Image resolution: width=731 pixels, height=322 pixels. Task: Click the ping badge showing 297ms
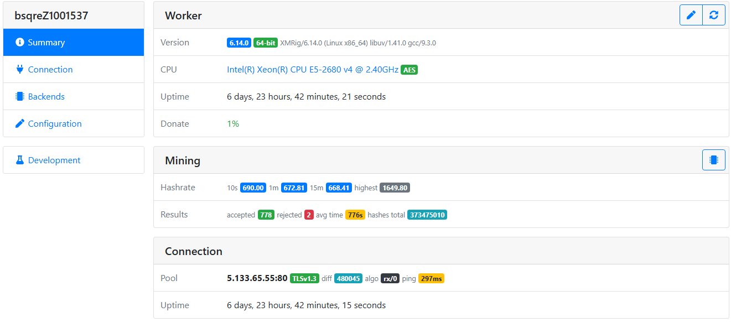(431, 278)
